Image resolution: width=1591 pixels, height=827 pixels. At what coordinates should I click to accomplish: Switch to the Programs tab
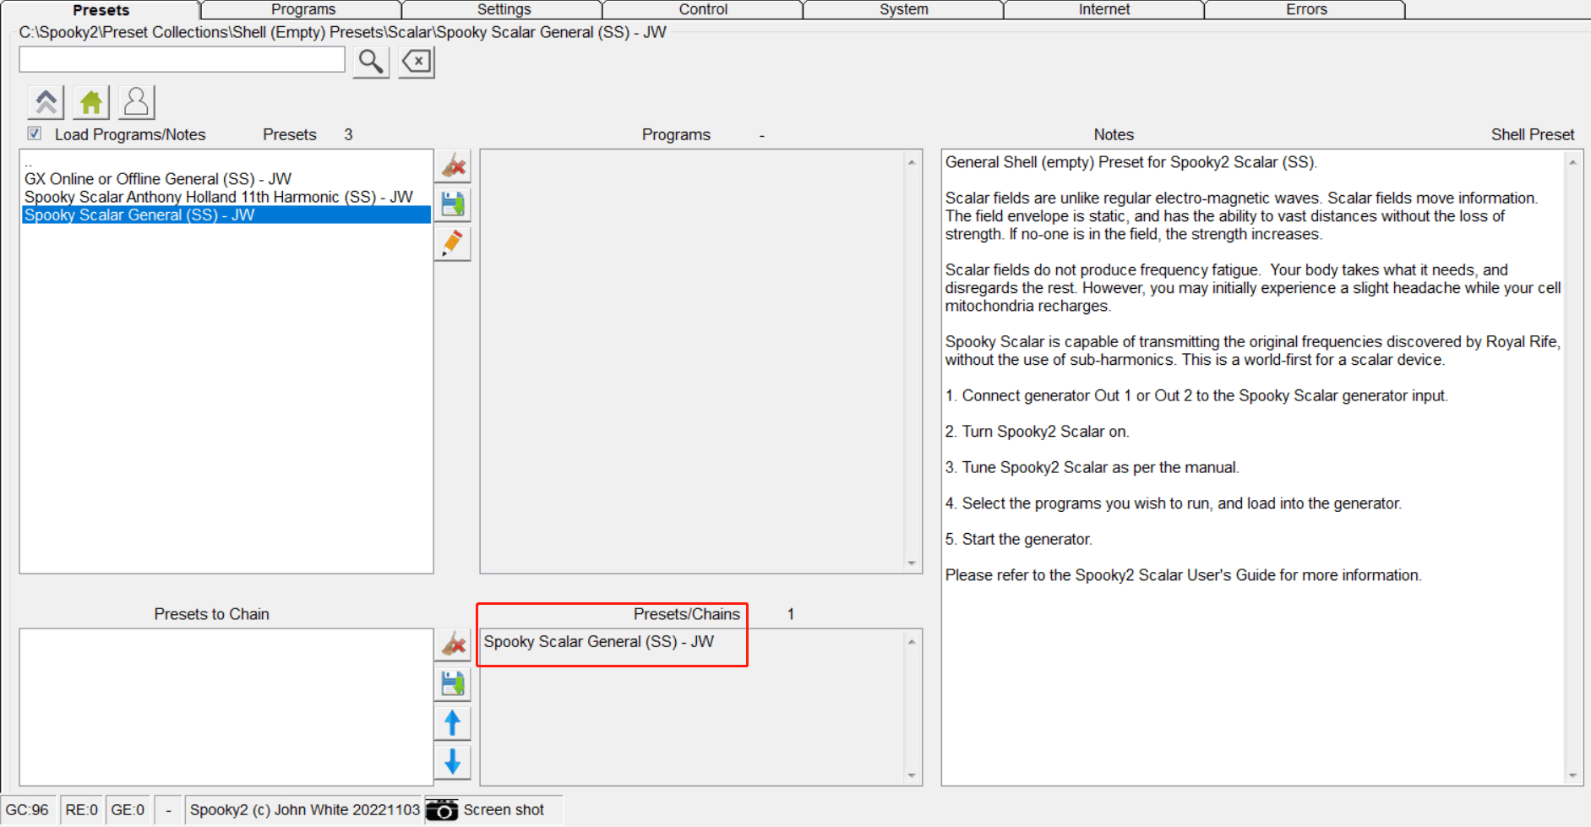(302, 9)
